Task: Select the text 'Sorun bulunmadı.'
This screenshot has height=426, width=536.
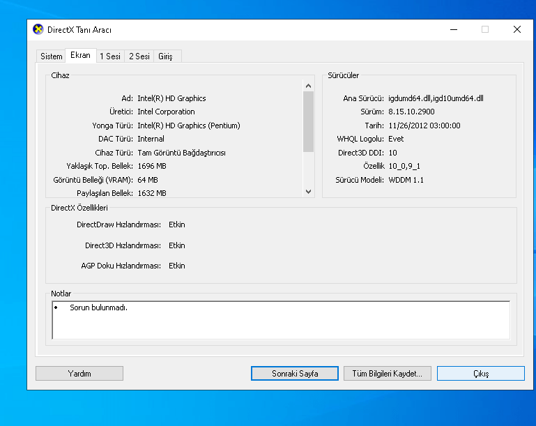Action: [x=98, y=307]
